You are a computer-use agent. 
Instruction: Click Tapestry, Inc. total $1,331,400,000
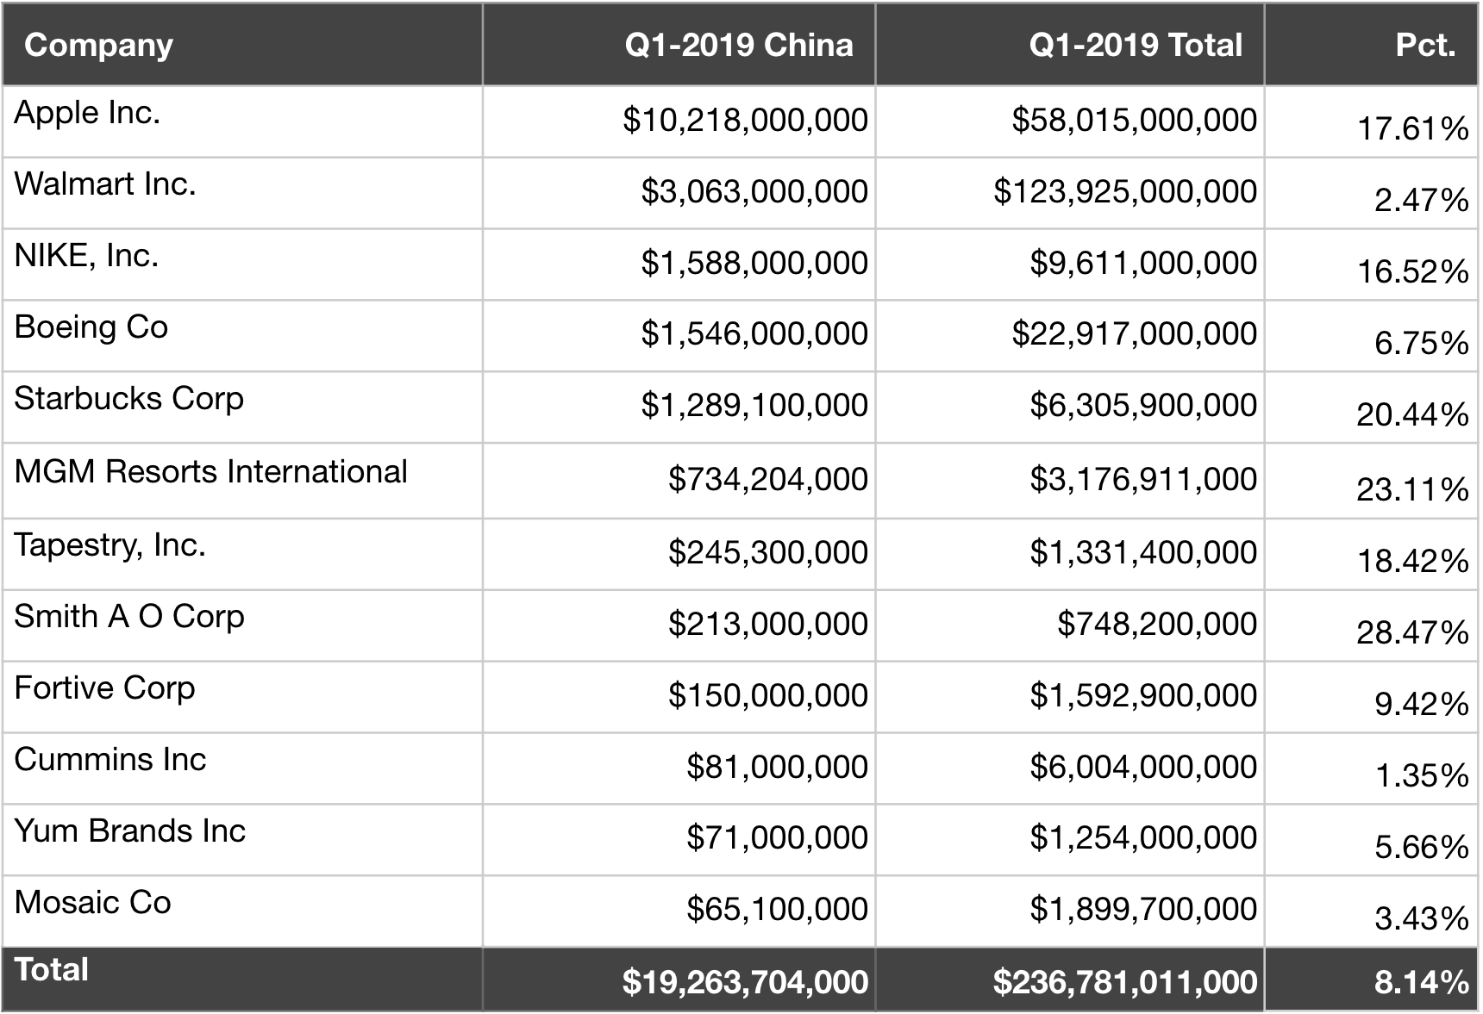pos(1142,553)
